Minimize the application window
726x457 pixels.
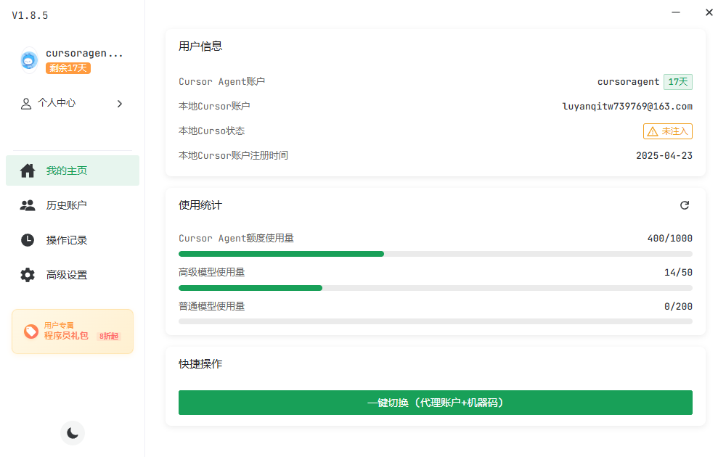[x=676, y=12]
